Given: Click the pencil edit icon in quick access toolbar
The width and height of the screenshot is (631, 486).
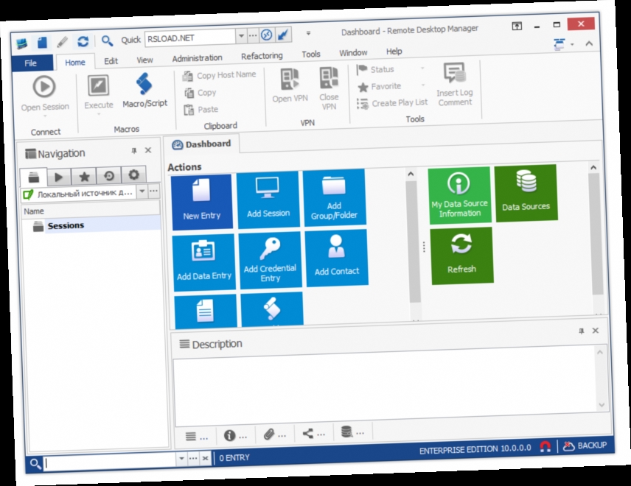Looking at the screenshot, I should click(62, 42).
